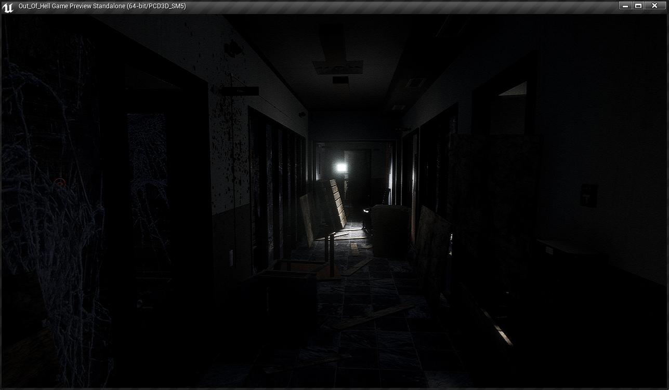Screen dimensions: 669x390
Task: Click the large board leaning on right wall
Action: click(x=432, y=244)
